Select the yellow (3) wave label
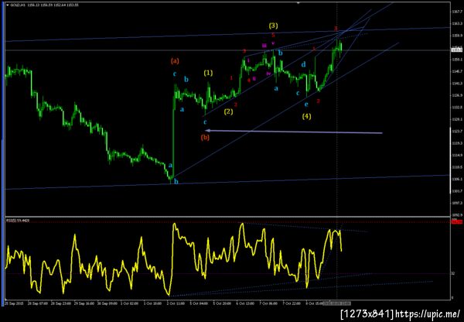The height and width of the screenshot is (322, 464). (x=274, y=26)
